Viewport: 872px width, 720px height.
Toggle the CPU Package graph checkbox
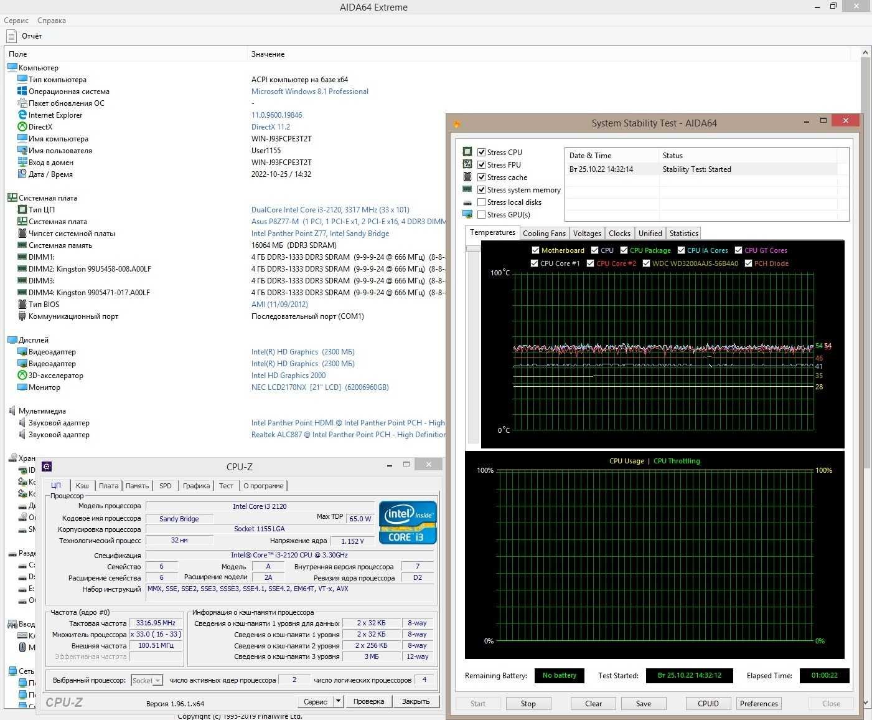pos(624,250)
